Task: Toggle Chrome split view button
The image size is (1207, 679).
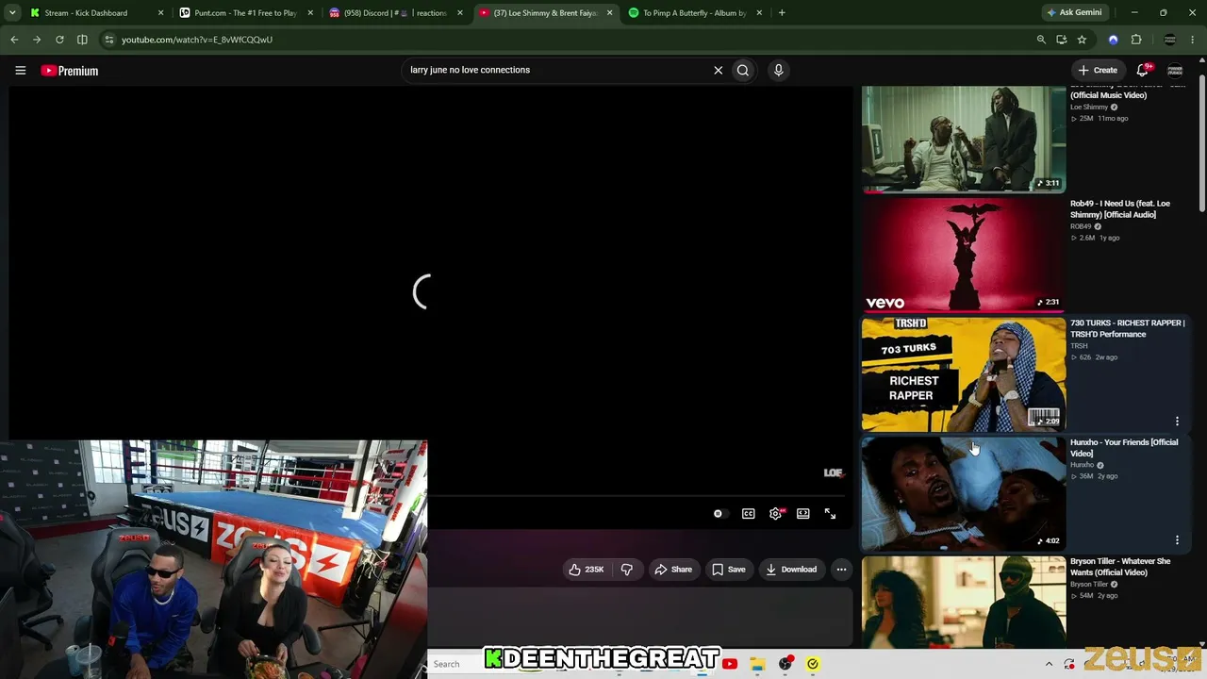Action: [82, 40]
